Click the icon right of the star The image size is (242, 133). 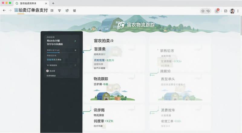208,11
